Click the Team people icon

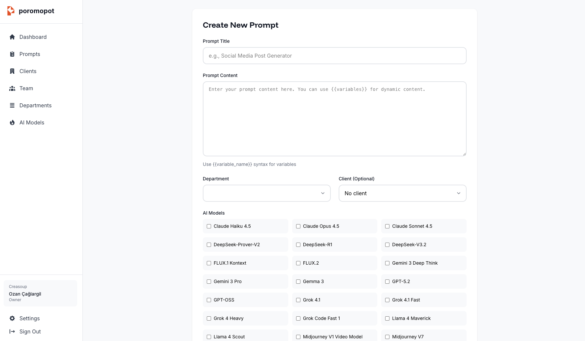click(12, 88)
